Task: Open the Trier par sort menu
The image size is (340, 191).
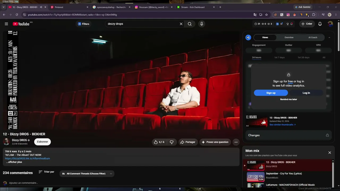Action: coord(46,172)
